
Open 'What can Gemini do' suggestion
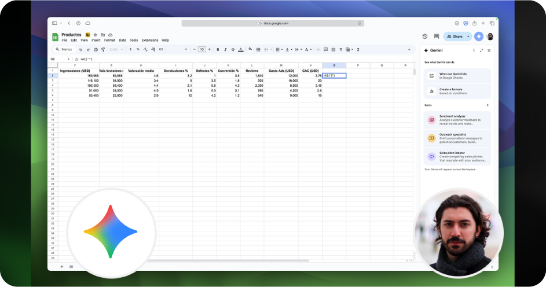tap(457, 76)
